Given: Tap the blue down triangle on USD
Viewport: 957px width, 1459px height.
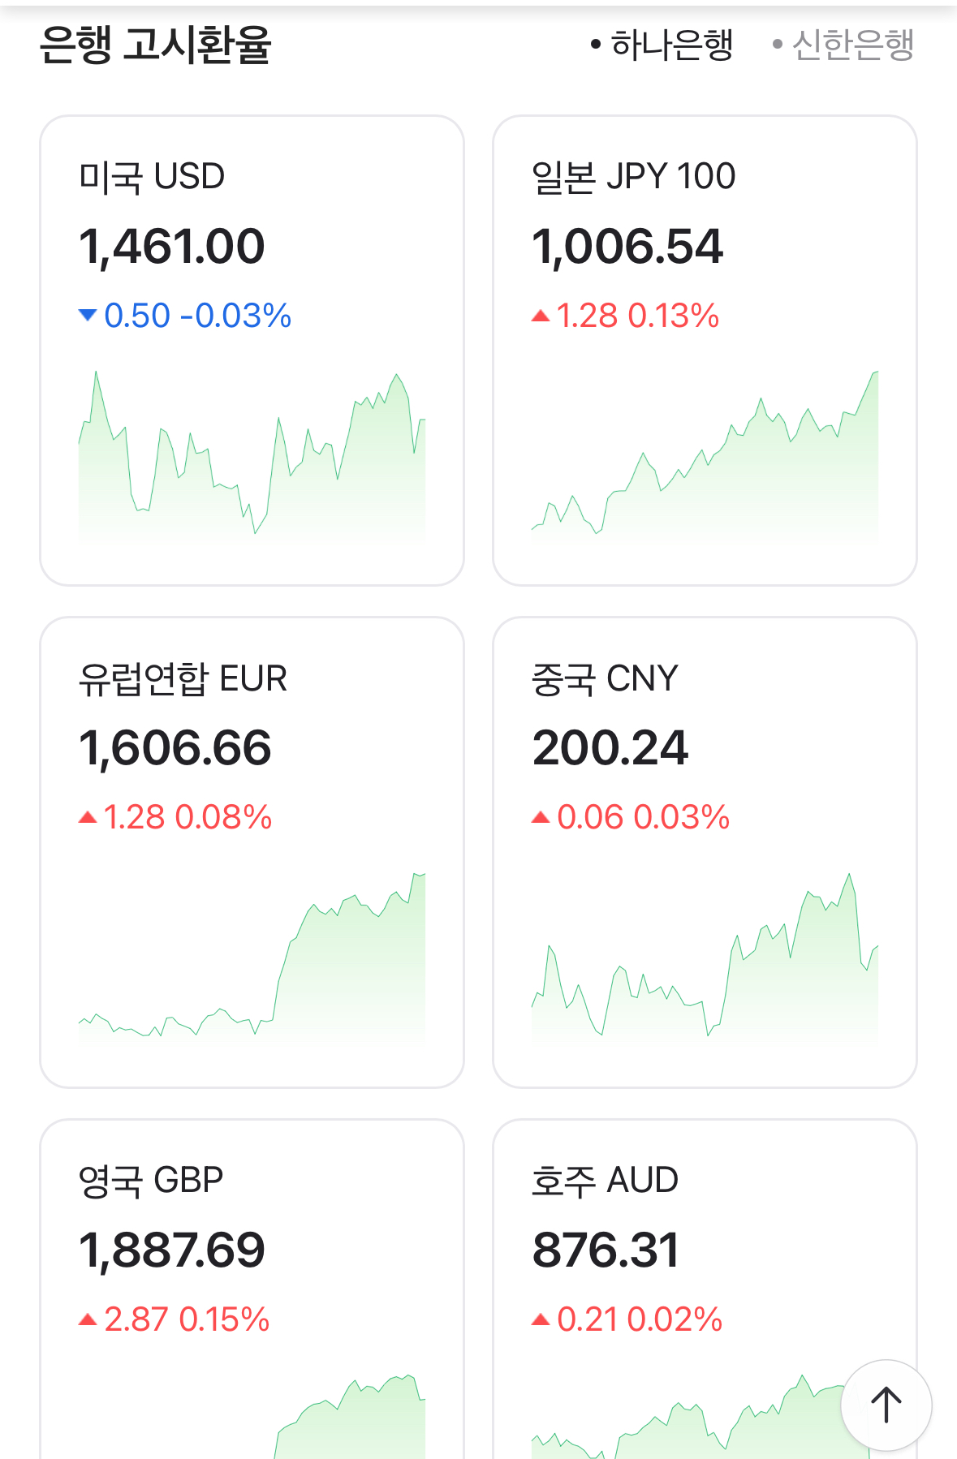Looking at the screenshot, I should coord(88,315).
